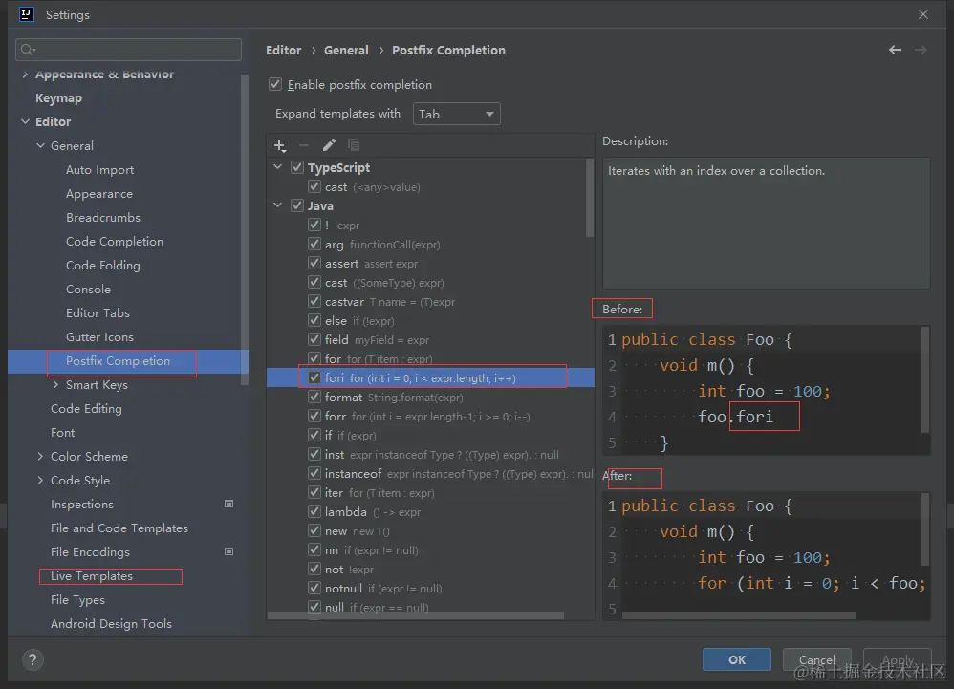
Task: Click the Description text area
Action: click(x=766, y=224)
